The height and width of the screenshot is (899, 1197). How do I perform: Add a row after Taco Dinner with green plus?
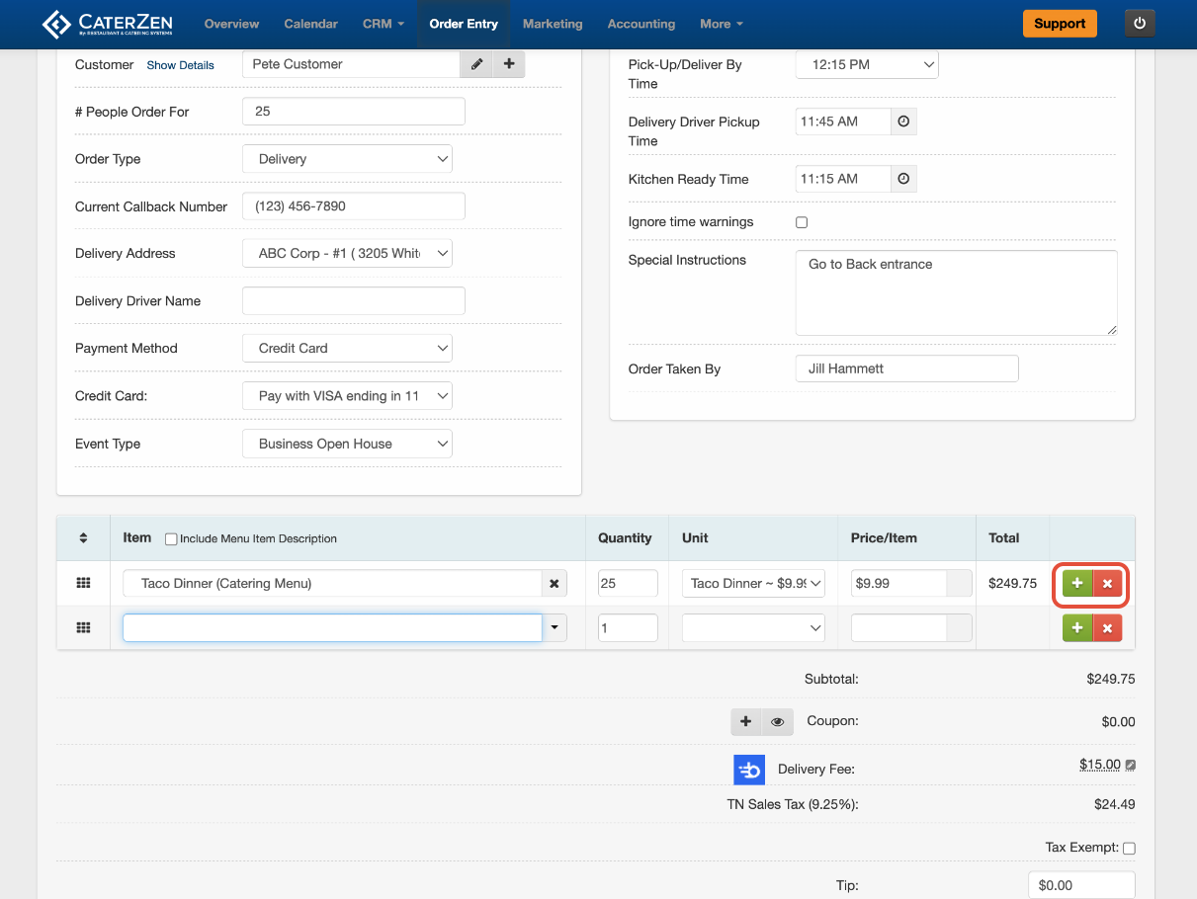[x=1077, y=584]
